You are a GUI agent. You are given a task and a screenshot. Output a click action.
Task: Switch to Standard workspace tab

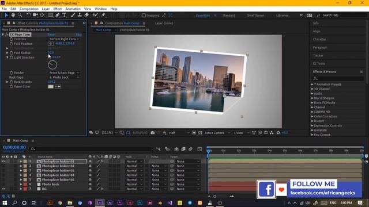(x=228, y=16)
